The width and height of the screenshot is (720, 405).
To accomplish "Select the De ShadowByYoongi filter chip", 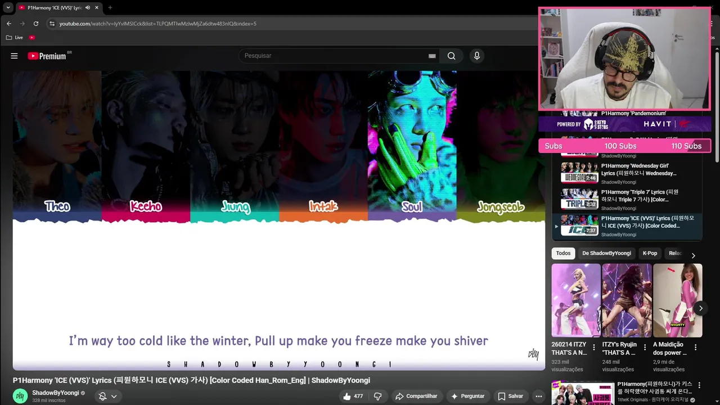I will 606,253.
